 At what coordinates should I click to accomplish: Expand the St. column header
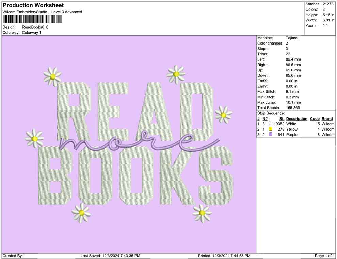point(282,119)
